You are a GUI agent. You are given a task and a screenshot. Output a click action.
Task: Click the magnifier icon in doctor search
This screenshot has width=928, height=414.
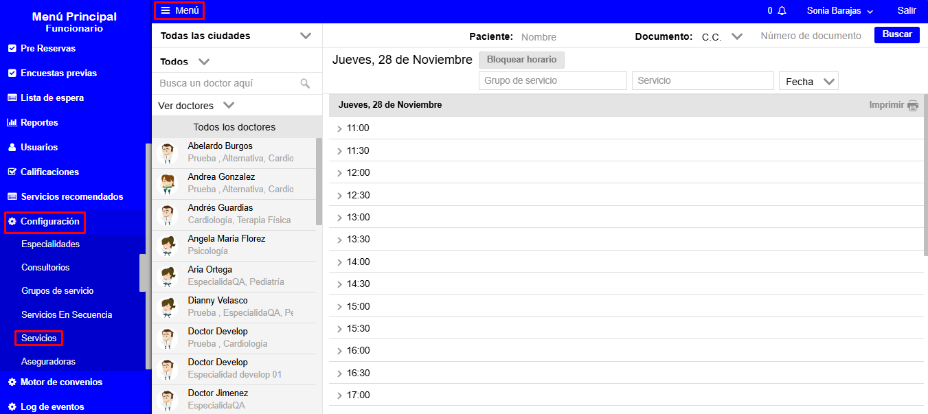(x=305, y=84)
